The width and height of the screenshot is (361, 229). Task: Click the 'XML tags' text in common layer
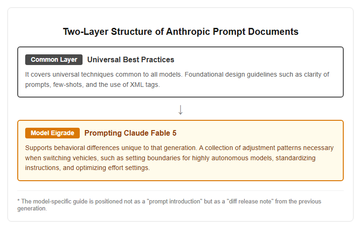point(145,85)
